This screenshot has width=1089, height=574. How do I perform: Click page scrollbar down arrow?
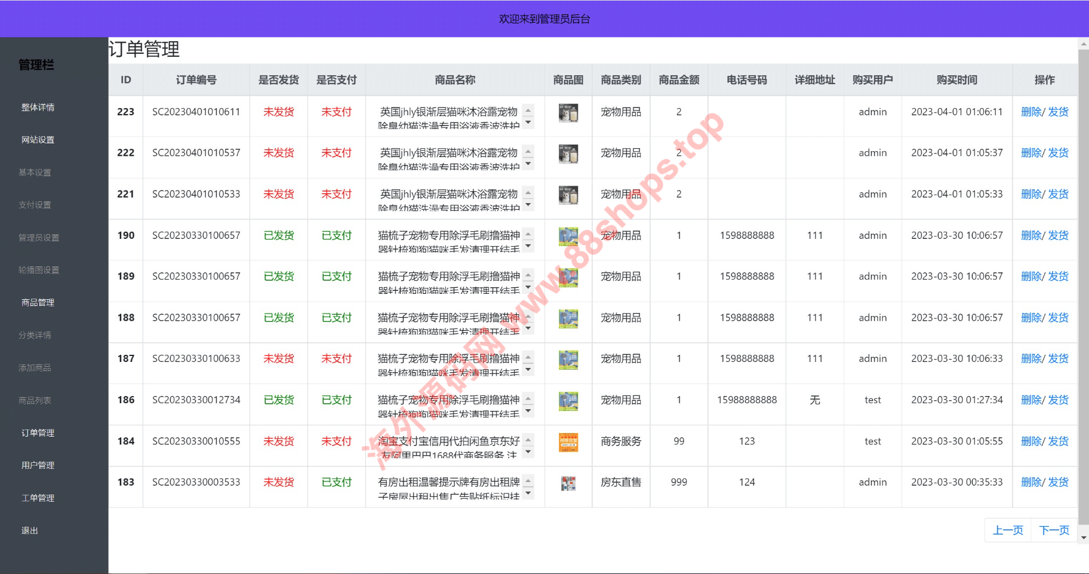(1084, 538)
